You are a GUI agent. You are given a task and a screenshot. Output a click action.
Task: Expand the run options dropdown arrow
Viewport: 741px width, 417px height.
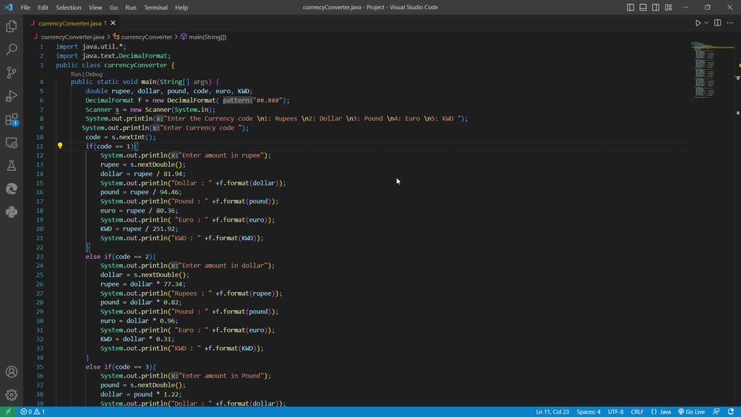click(x=706, y=23)
